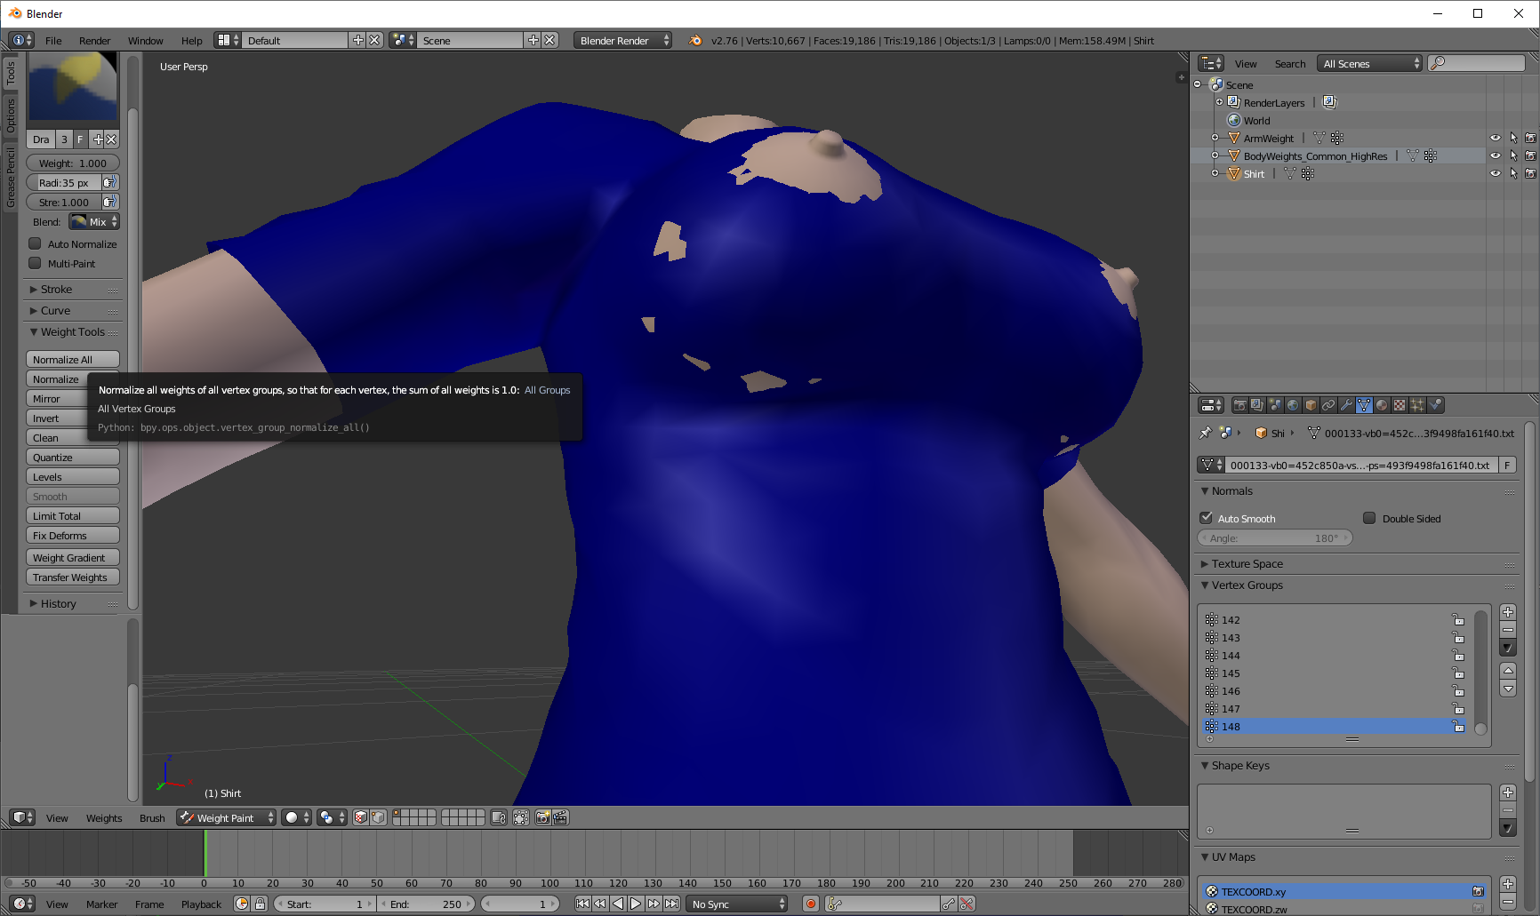Open the File menu

point(53,41)
